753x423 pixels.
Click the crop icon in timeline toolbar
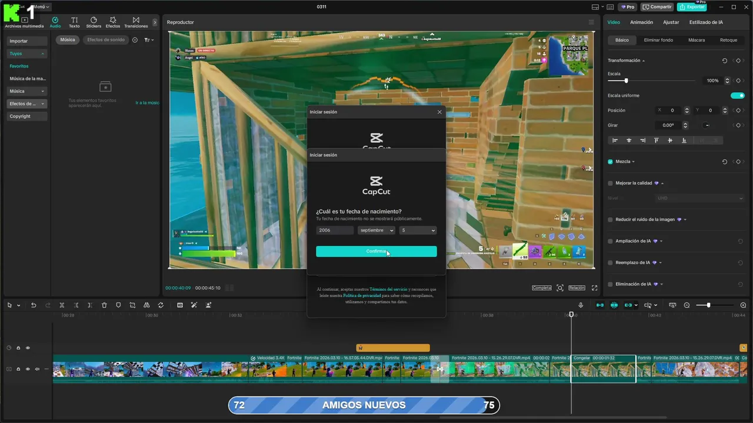coord(132,305)
